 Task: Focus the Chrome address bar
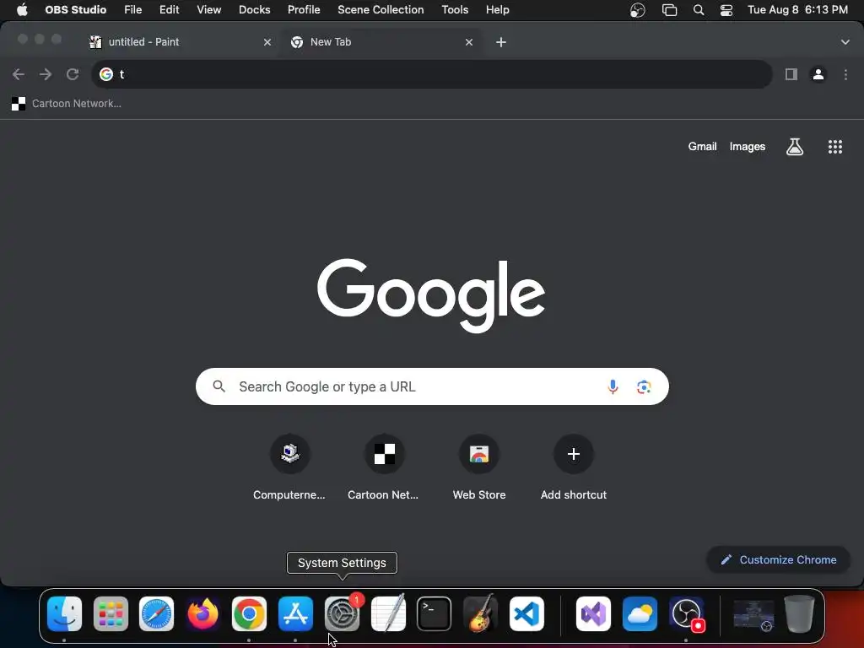(x=432, y=74)
